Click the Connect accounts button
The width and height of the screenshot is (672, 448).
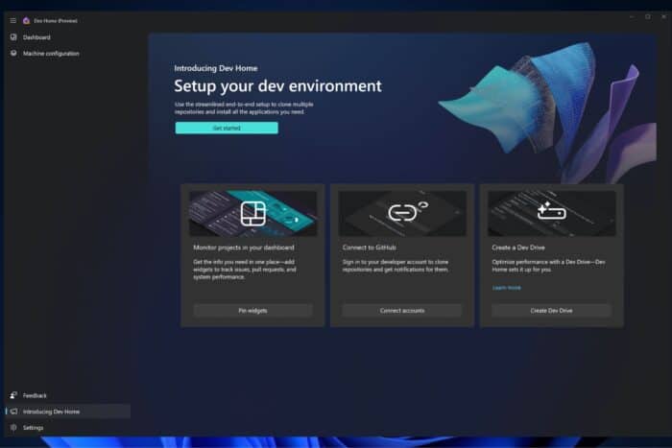click(402, 311)
